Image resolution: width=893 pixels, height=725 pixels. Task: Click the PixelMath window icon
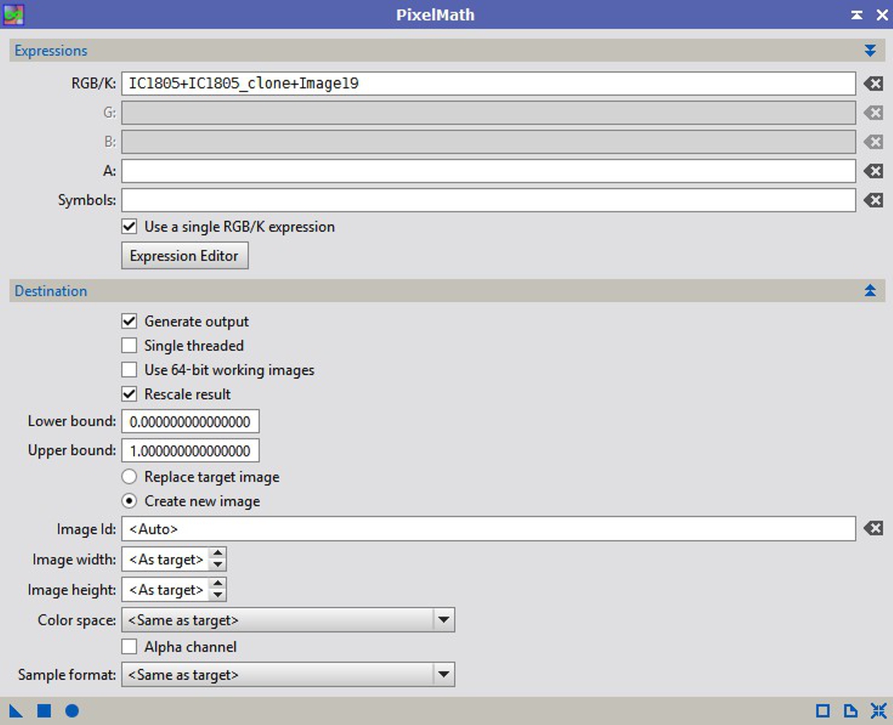[x=14, y=14]
